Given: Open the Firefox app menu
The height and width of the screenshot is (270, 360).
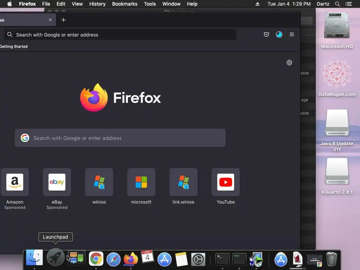Looking at the screenshot, I should tap(27, 4).
